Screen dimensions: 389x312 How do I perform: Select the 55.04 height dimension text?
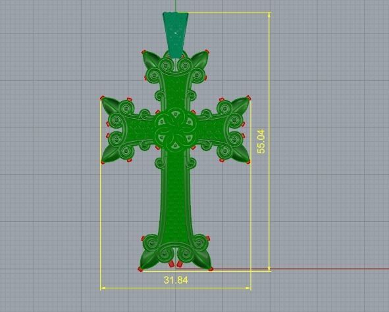[x=261, y=141]
